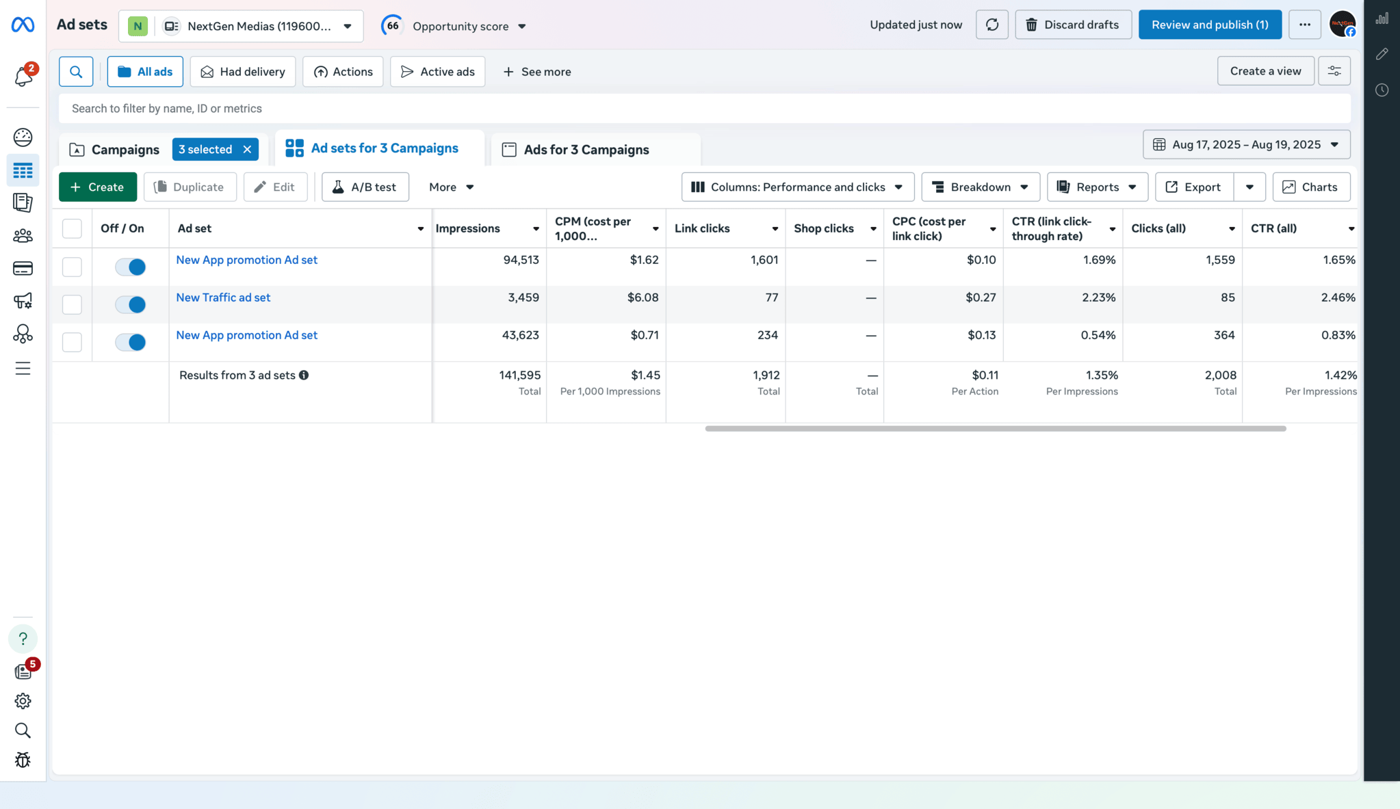Open the help question mark icon
The height and width of the screenshot is (809, 1400).
pyautogui.click(x=23, y=639)
